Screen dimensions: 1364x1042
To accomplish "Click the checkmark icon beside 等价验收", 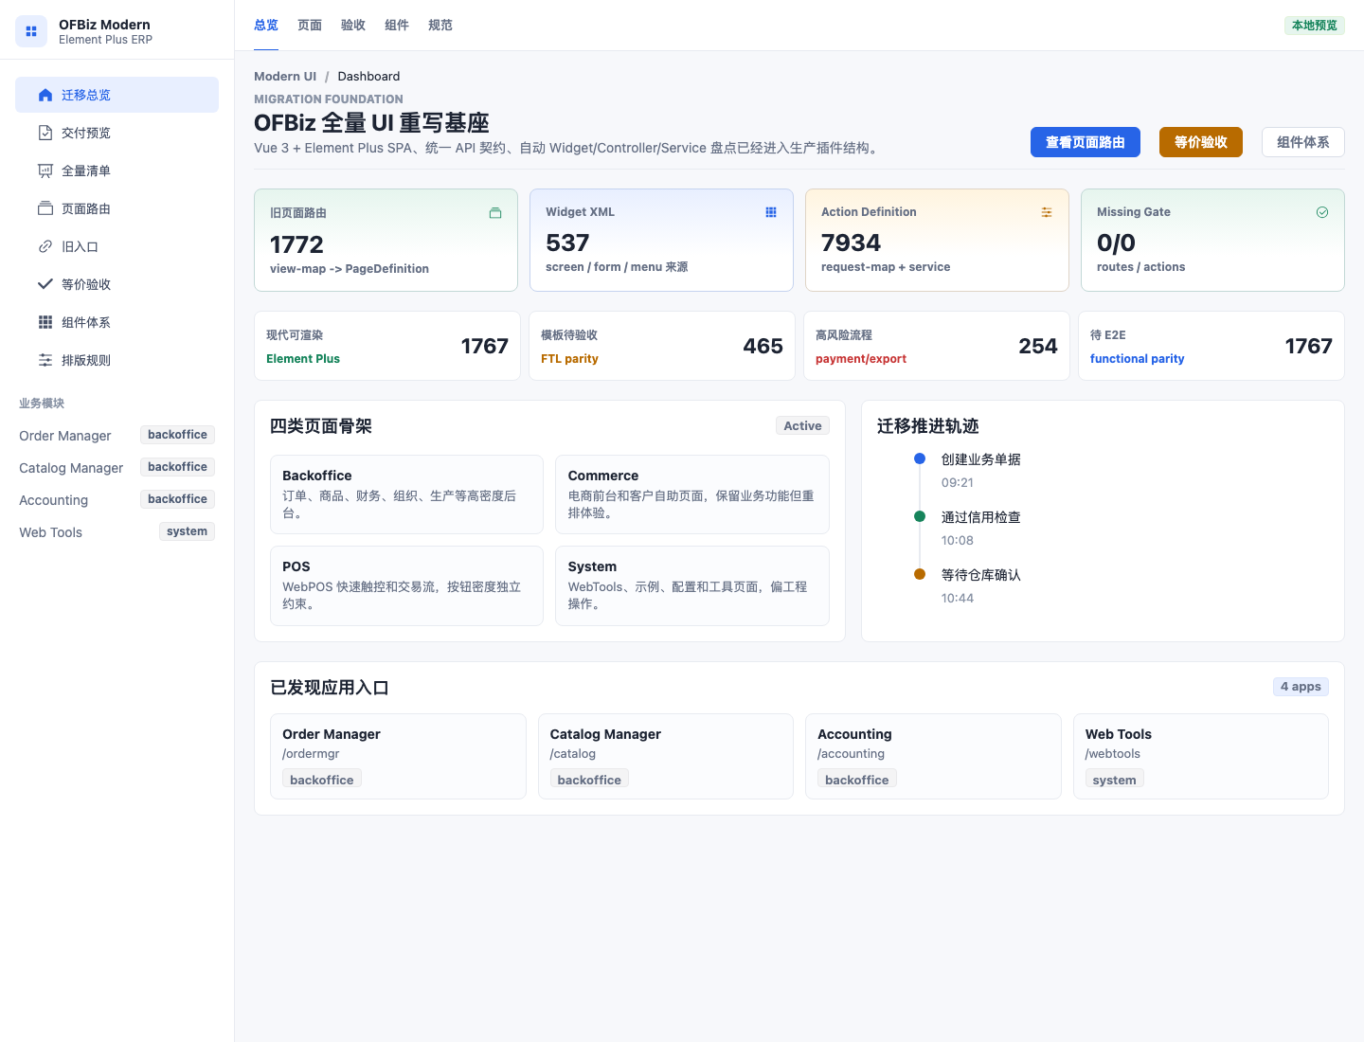I will click(45, 284).
